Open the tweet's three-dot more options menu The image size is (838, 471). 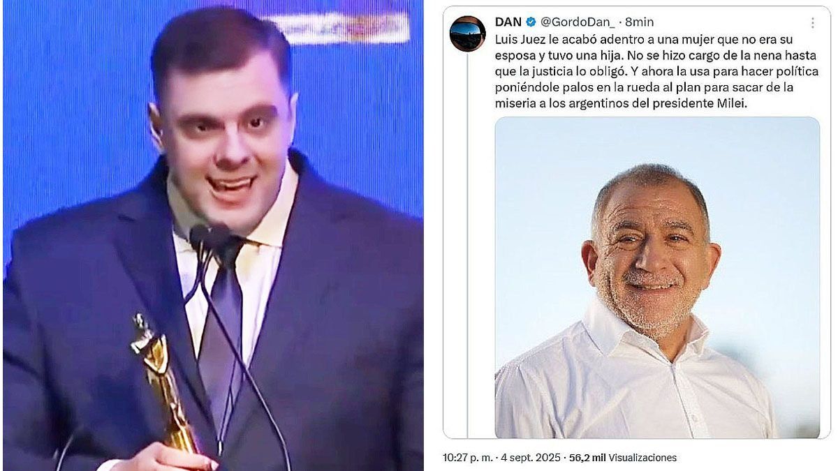(812, 22)
